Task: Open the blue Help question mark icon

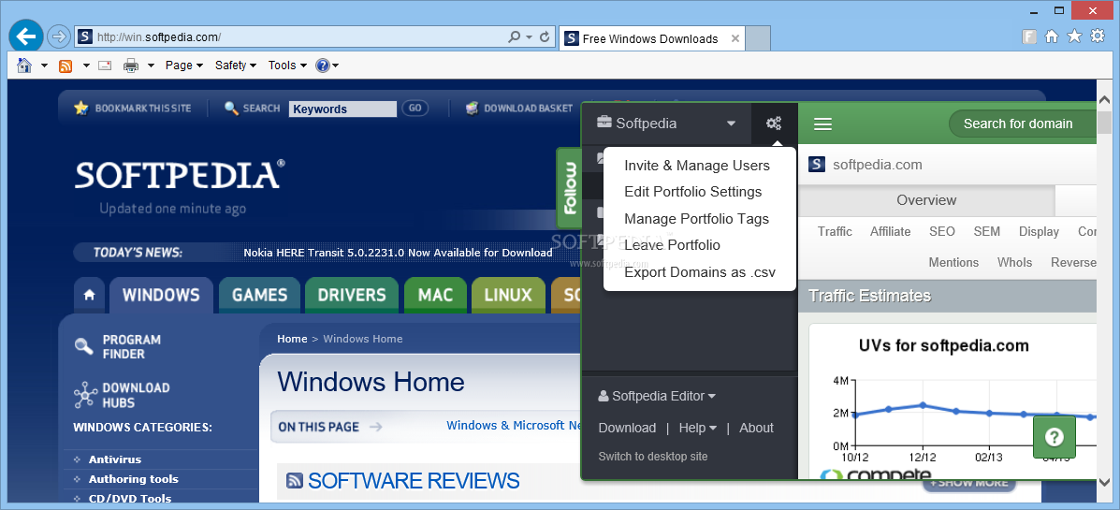Action: click(x=322, y=65)
